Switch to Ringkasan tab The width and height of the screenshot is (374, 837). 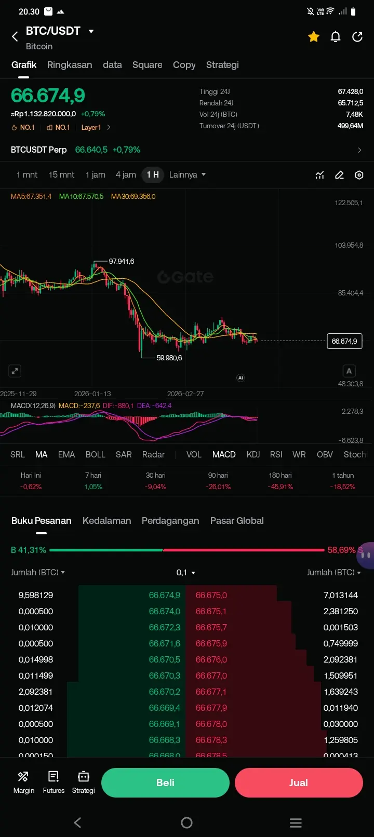(70, 65)
